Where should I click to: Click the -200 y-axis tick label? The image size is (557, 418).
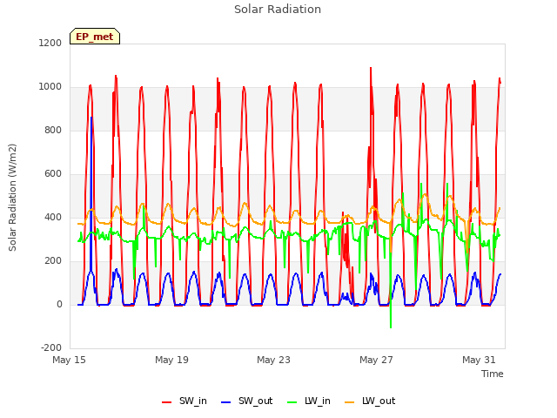tap(51, 347)
